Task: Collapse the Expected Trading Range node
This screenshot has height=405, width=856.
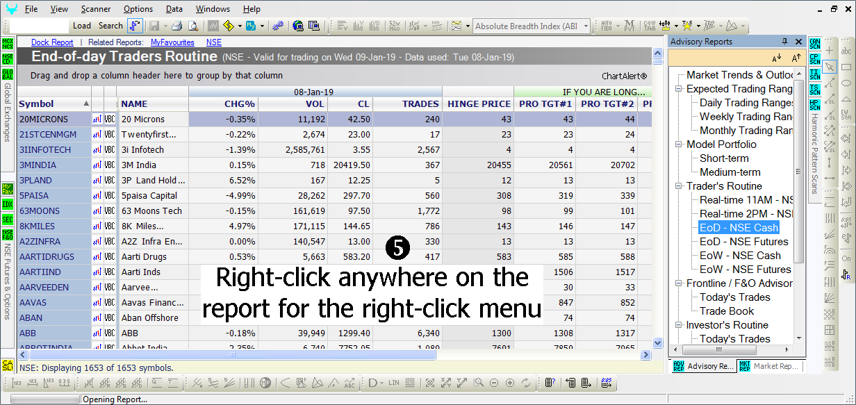Action: pyautogui.click(x=678, y=89)
